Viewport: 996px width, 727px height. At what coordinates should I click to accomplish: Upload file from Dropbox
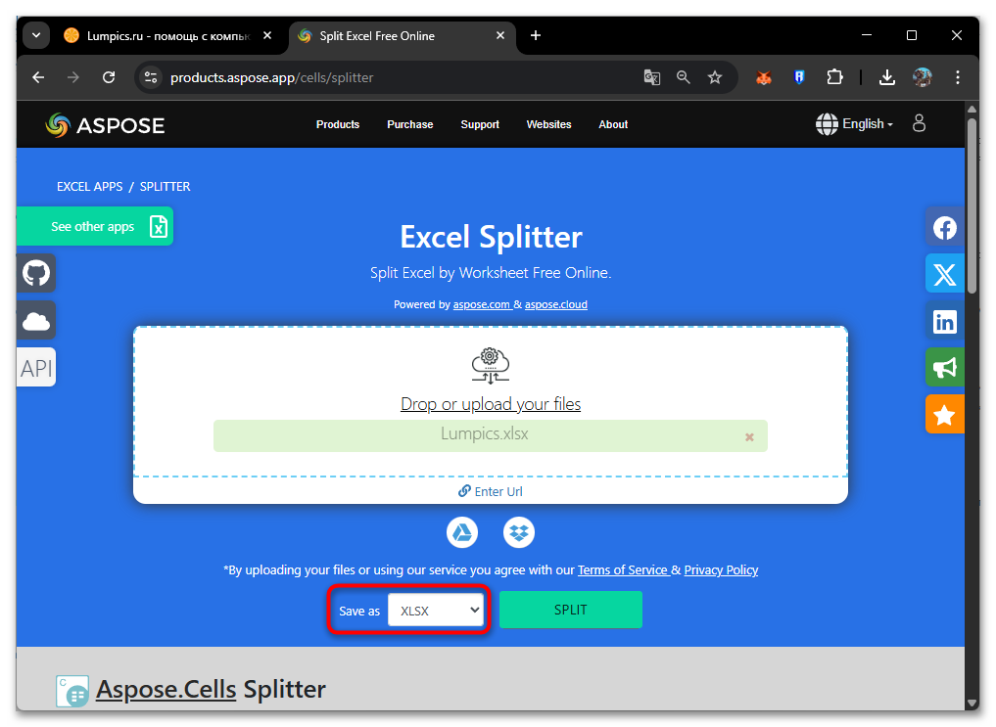pos(519,532)
